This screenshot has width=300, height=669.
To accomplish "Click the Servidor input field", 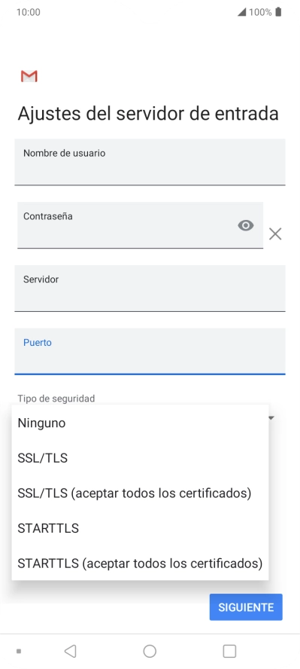I will pos(150,289).
